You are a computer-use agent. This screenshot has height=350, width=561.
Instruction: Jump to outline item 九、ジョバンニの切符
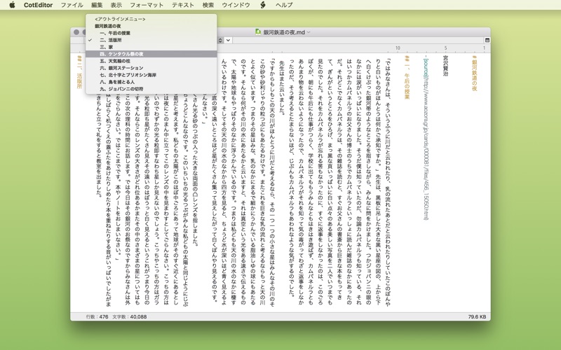click(151, 89)
